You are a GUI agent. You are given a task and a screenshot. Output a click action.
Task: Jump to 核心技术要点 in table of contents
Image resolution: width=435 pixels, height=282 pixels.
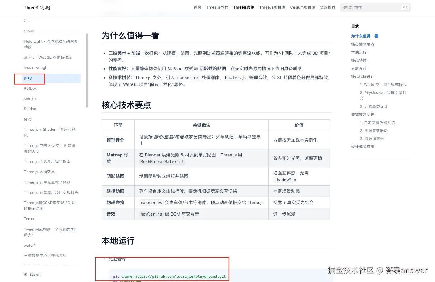[363, 45]
